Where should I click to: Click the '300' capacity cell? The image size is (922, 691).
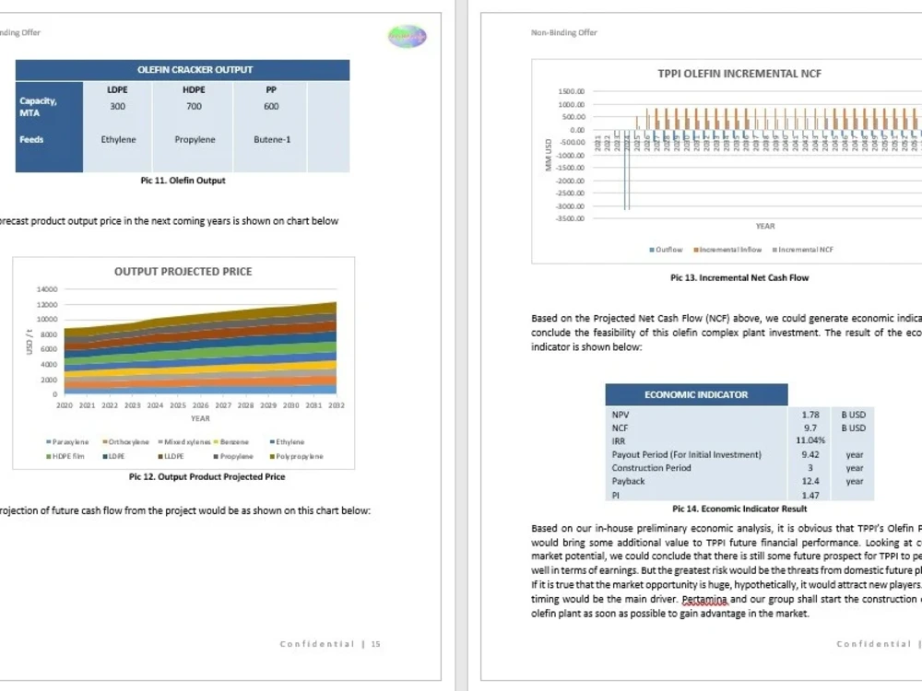click(x=118, y=106)
